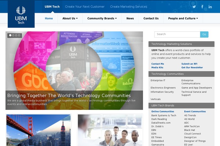Viewport: 220px width, 146px height.
Task: Open the ADC event link
Action: 187,123
